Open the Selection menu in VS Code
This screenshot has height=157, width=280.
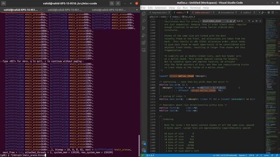(x=161, y=8)
